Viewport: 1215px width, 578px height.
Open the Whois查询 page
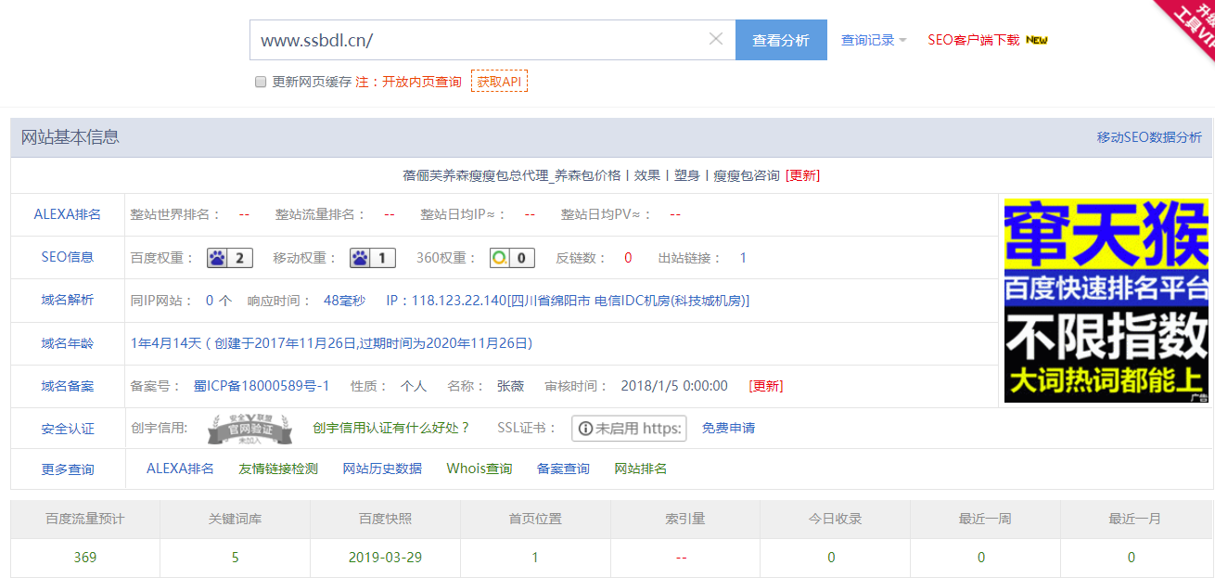click(480, 469)
